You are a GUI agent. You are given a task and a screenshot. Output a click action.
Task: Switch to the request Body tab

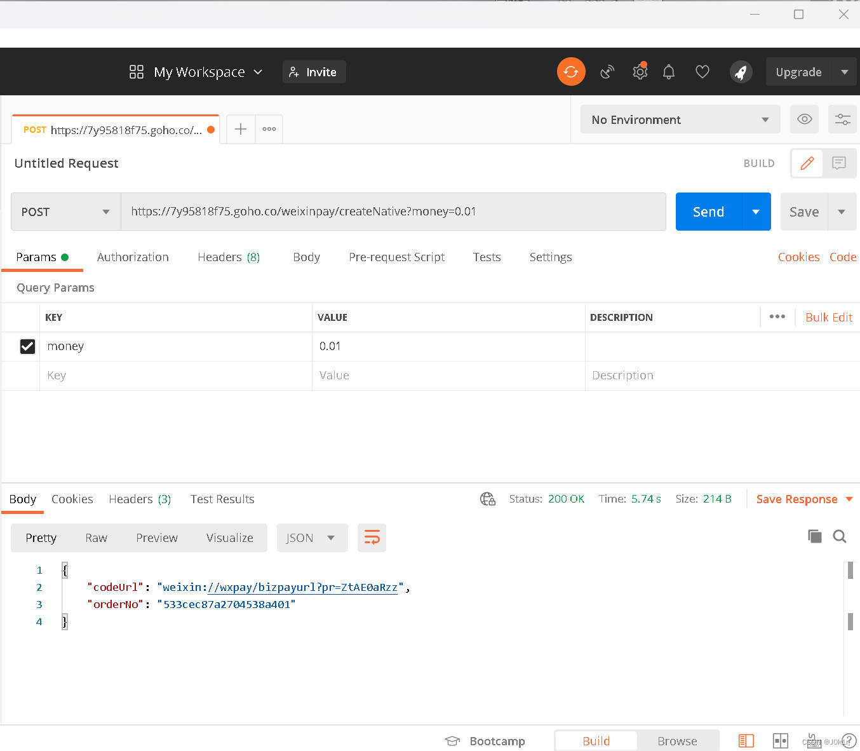(x=306, y=257)
